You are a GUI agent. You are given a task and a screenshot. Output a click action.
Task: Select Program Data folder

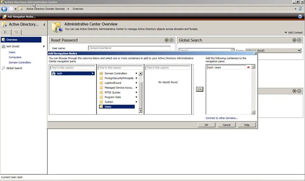[x=117, y=97]
